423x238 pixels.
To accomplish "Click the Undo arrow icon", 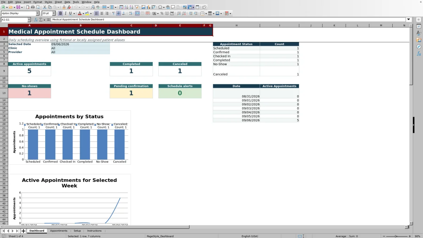I will [75, 7].
